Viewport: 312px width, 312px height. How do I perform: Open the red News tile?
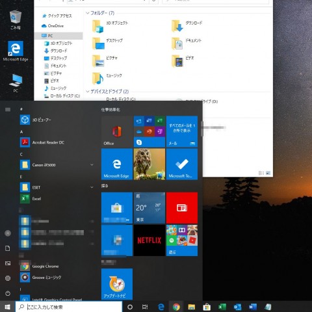[182, 208]
